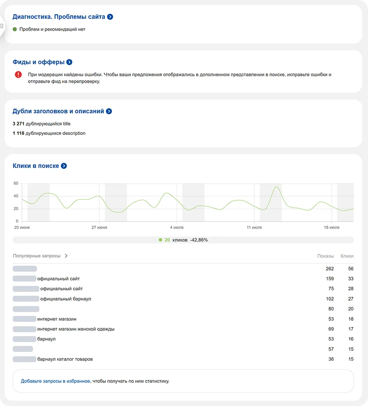This screenshot has width=368, height=406.
Task: Open the Диагностика. Проблемы сайта section
Action: pos(59,17)
